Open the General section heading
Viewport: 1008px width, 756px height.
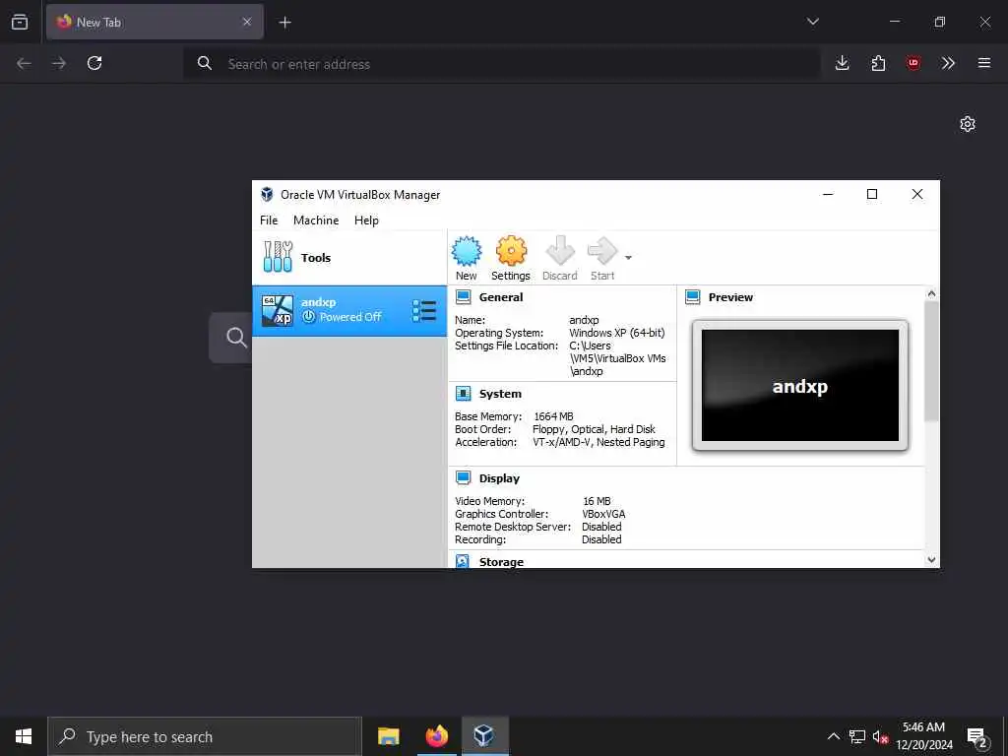click(501, 297)
